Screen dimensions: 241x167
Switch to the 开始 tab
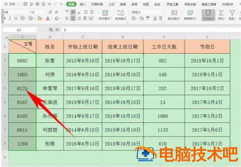click(x=71, y=4)
